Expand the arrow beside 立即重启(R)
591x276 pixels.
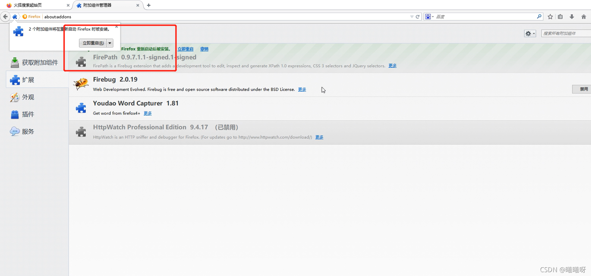(x=110, y=43)
